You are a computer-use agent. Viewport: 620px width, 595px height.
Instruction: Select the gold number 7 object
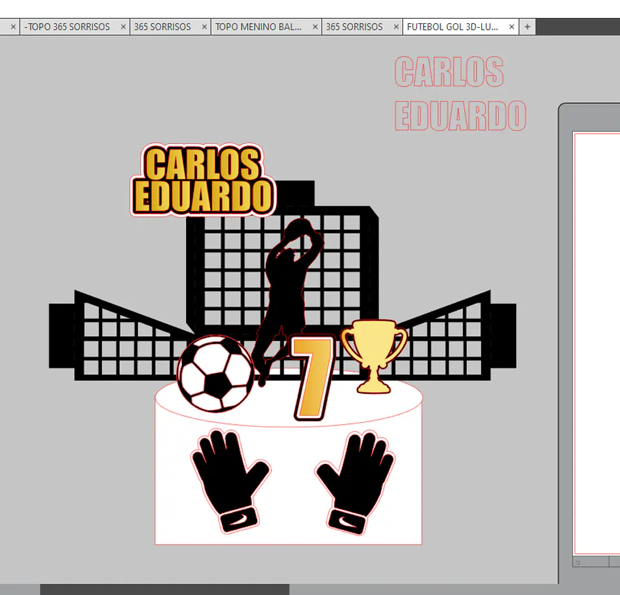pos(313,379)
